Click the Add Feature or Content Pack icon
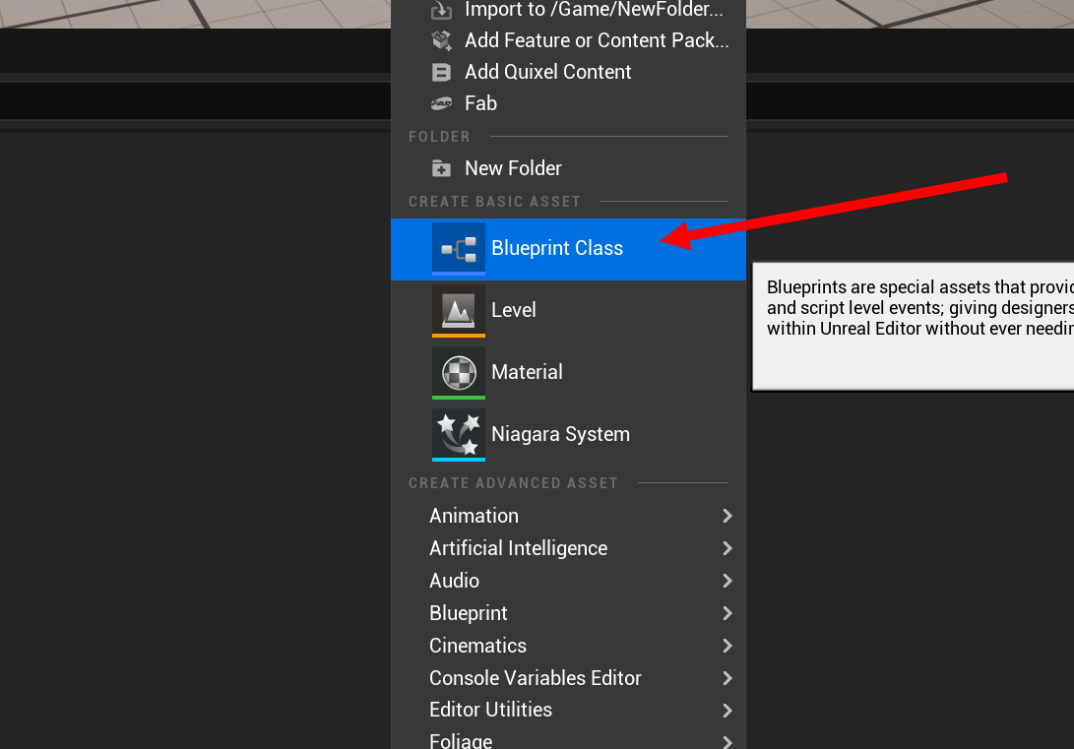This screenshot has width=1074, height=749. 441,40
